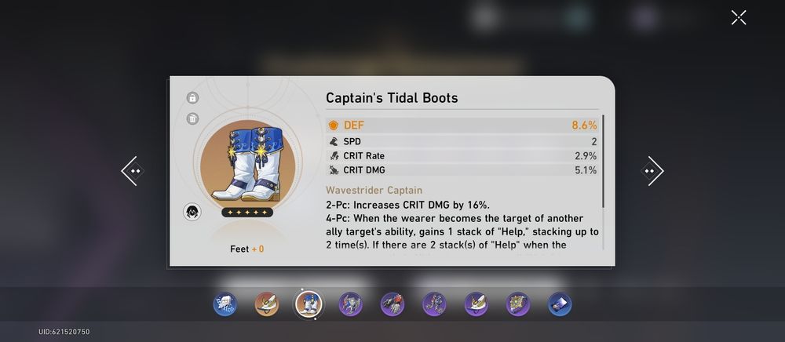785x342 pixels.
Task: Select the gold shoe relic thumbnail
Action: point(267,304)
